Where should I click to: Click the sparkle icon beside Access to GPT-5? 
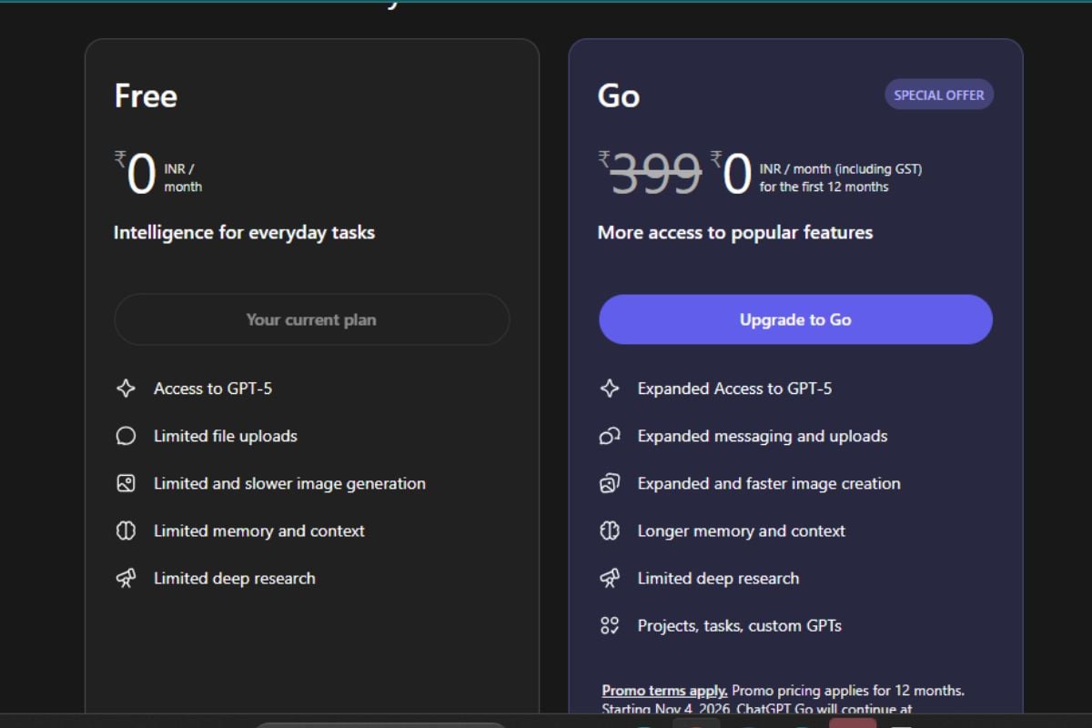pyautogui.click(x=126, y=389)
